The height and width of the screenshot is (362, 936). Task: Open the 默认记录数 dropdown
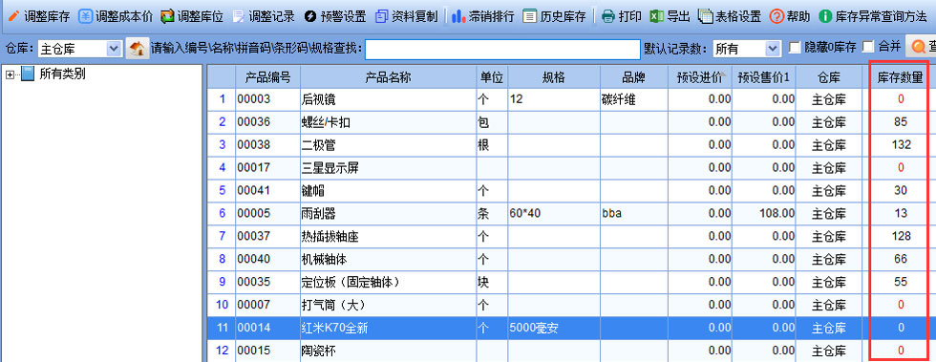(x=746, y=49)
